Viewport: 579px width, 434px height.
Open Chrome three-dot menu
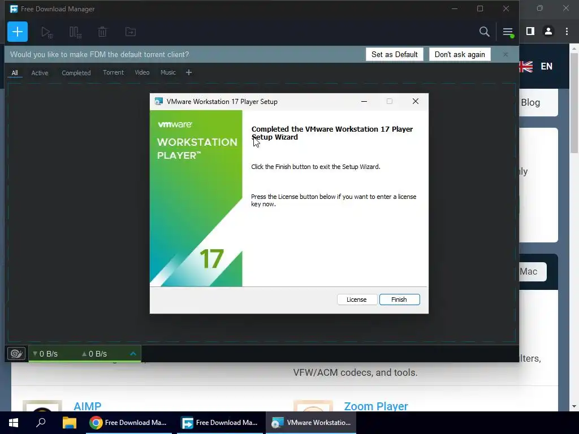coord(567,32)
